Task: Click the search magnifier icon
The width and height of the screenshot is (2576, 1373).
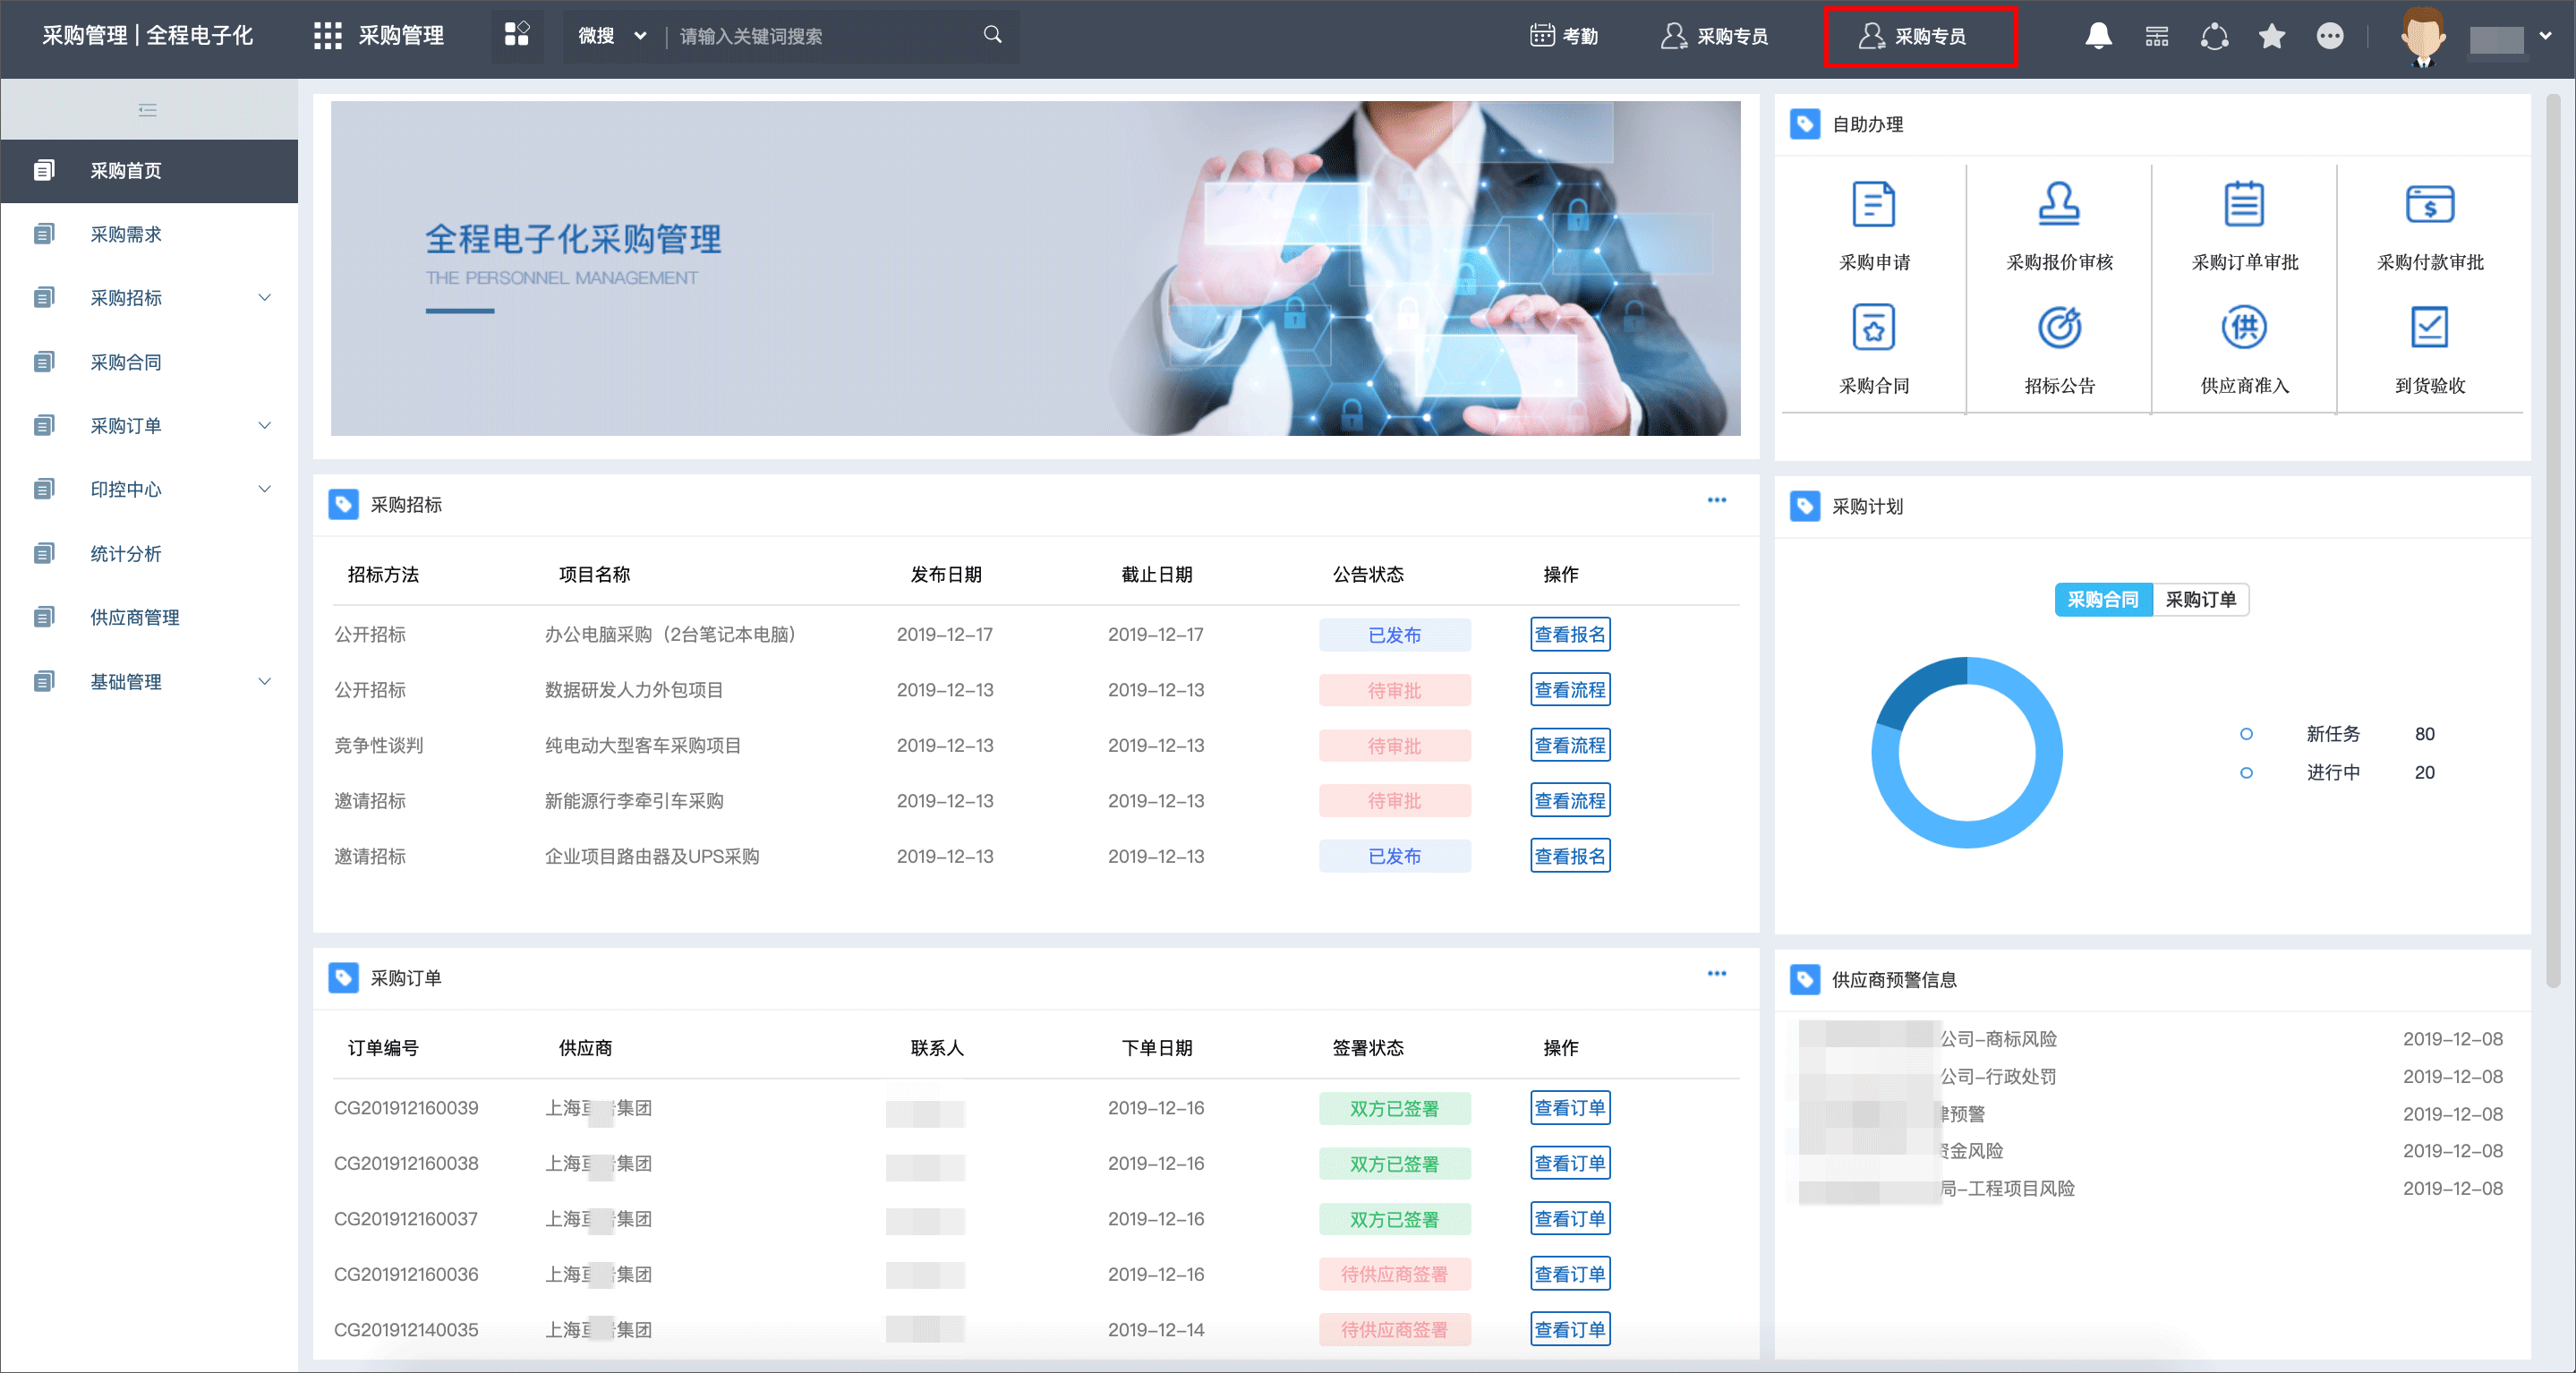Action: point(992,35)
